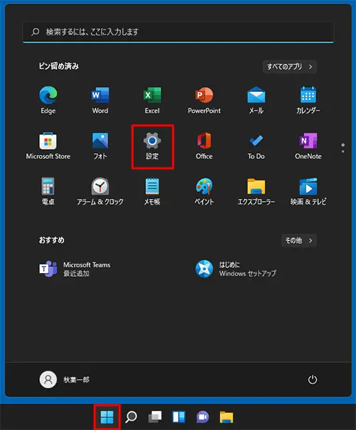Expand その他 recommended items
The image size is (356, 430).
(x=299, y=240)
